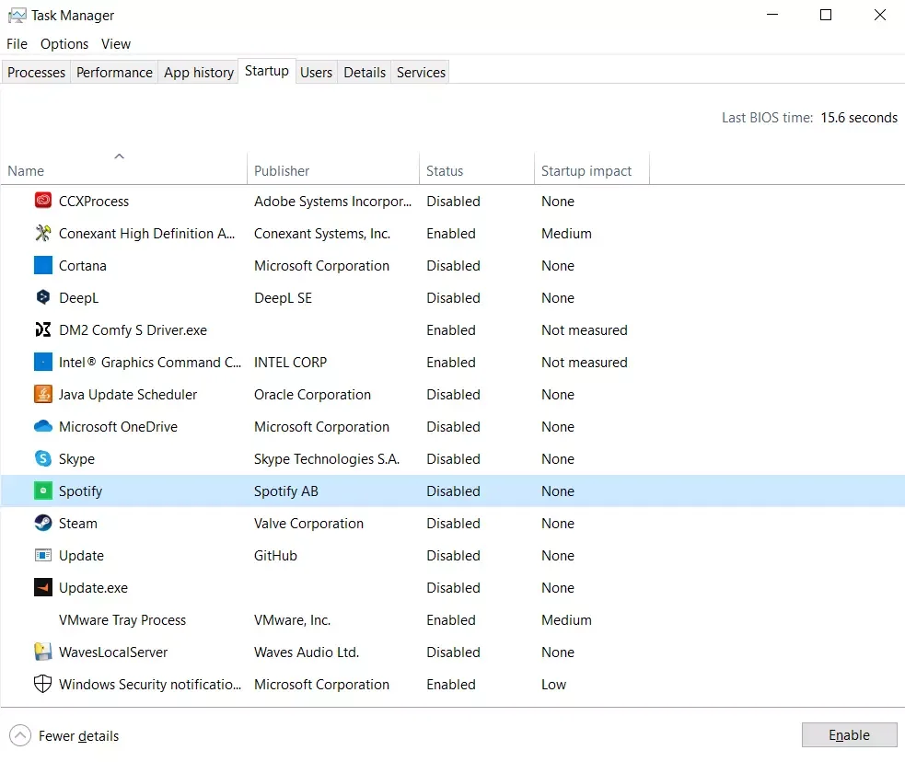Viewport: 905px width, 762px height.
Task: Toggle sort order with Name column arrow
Action: 120,156
